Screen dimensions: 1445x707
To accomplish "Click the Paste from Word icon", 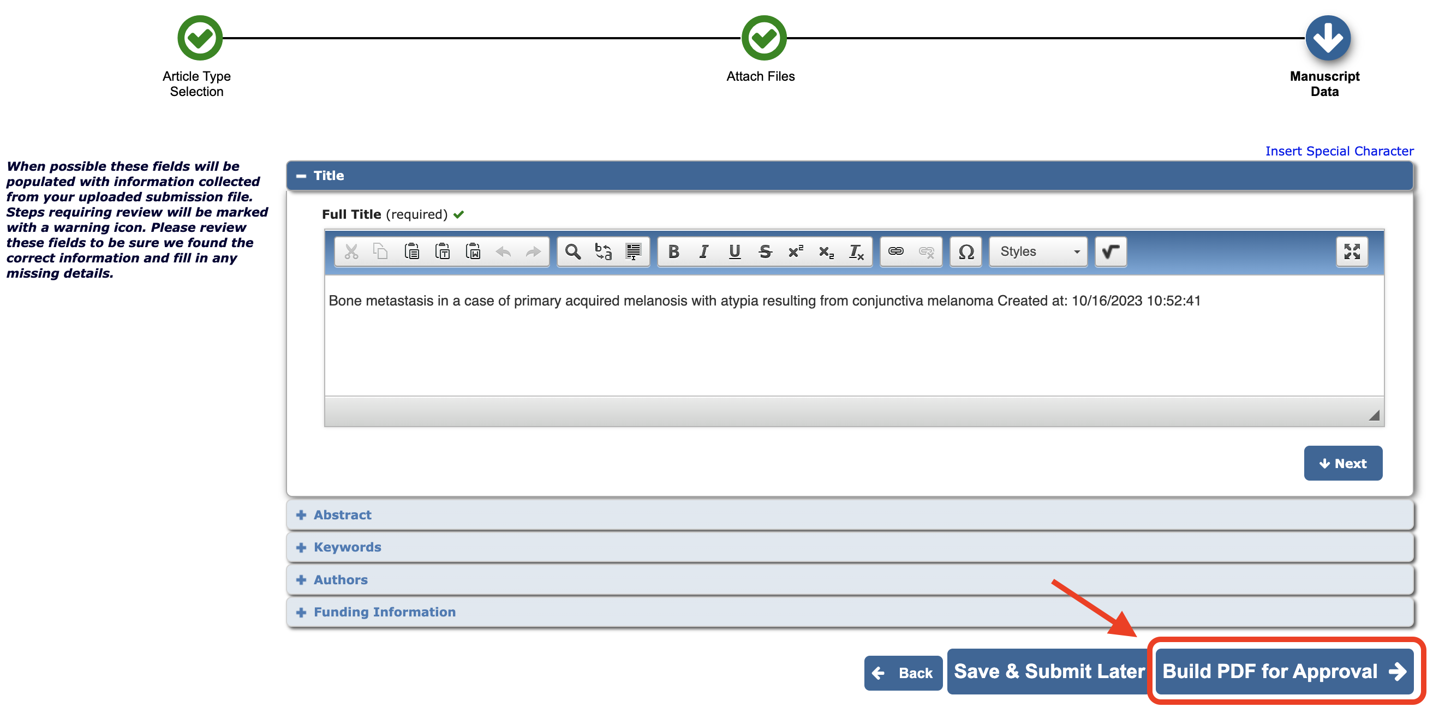I will point(473,251).
